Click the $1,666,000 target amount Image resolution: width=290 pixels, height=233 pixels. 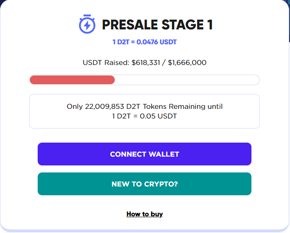pyautogui.click(x=187, y=63)
